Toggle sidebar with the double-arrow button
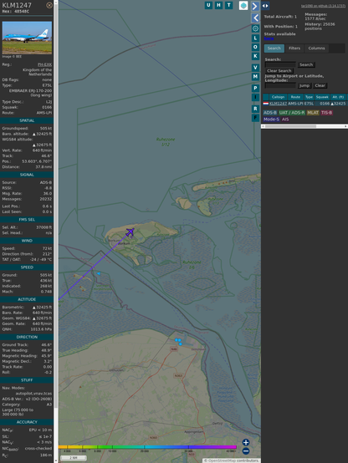348x463 pixels. (265, 6)
